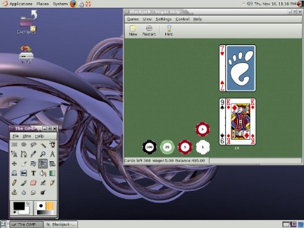Select the Blur/Sharpen droplet tool in GIMP

click(x=24, y=192)
